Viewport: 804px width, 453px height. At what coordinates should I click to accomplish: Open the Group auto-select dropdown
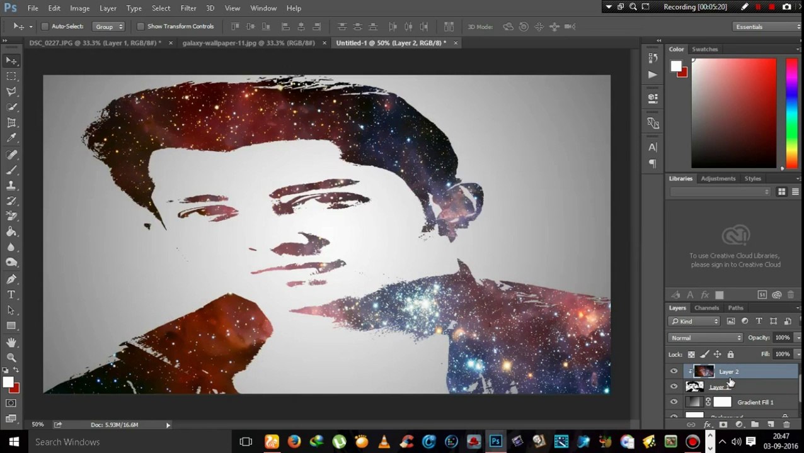[108, 26]
